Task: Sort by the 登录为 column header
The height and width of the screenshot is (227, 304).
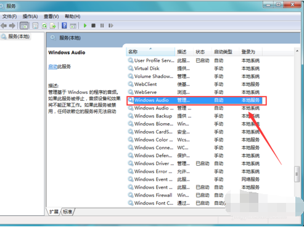Action: pos(251,52)
